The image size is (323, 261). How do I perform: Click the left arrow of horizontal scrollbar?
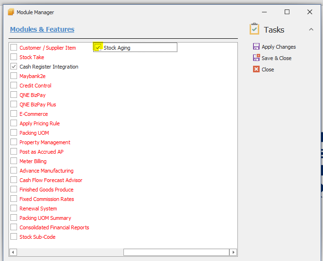coord(13,252)
